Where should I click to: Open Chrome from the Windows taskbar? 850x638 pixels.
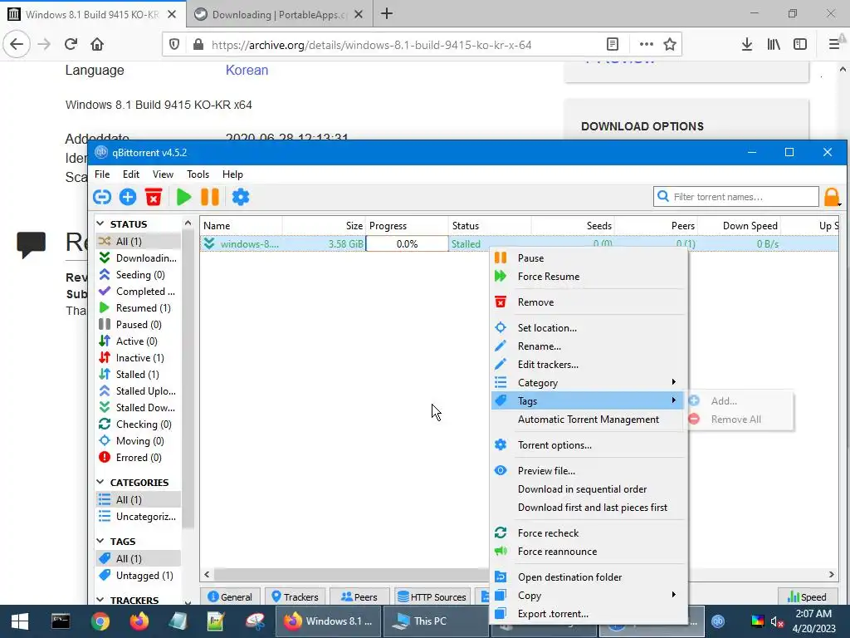point(100,621)
